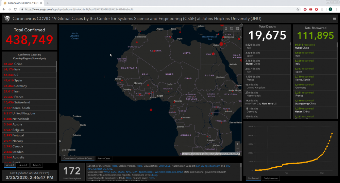Viewport: 340px width, 183px height.
Task: Zoom in on the map with plus button
Action: click(237, 144)
